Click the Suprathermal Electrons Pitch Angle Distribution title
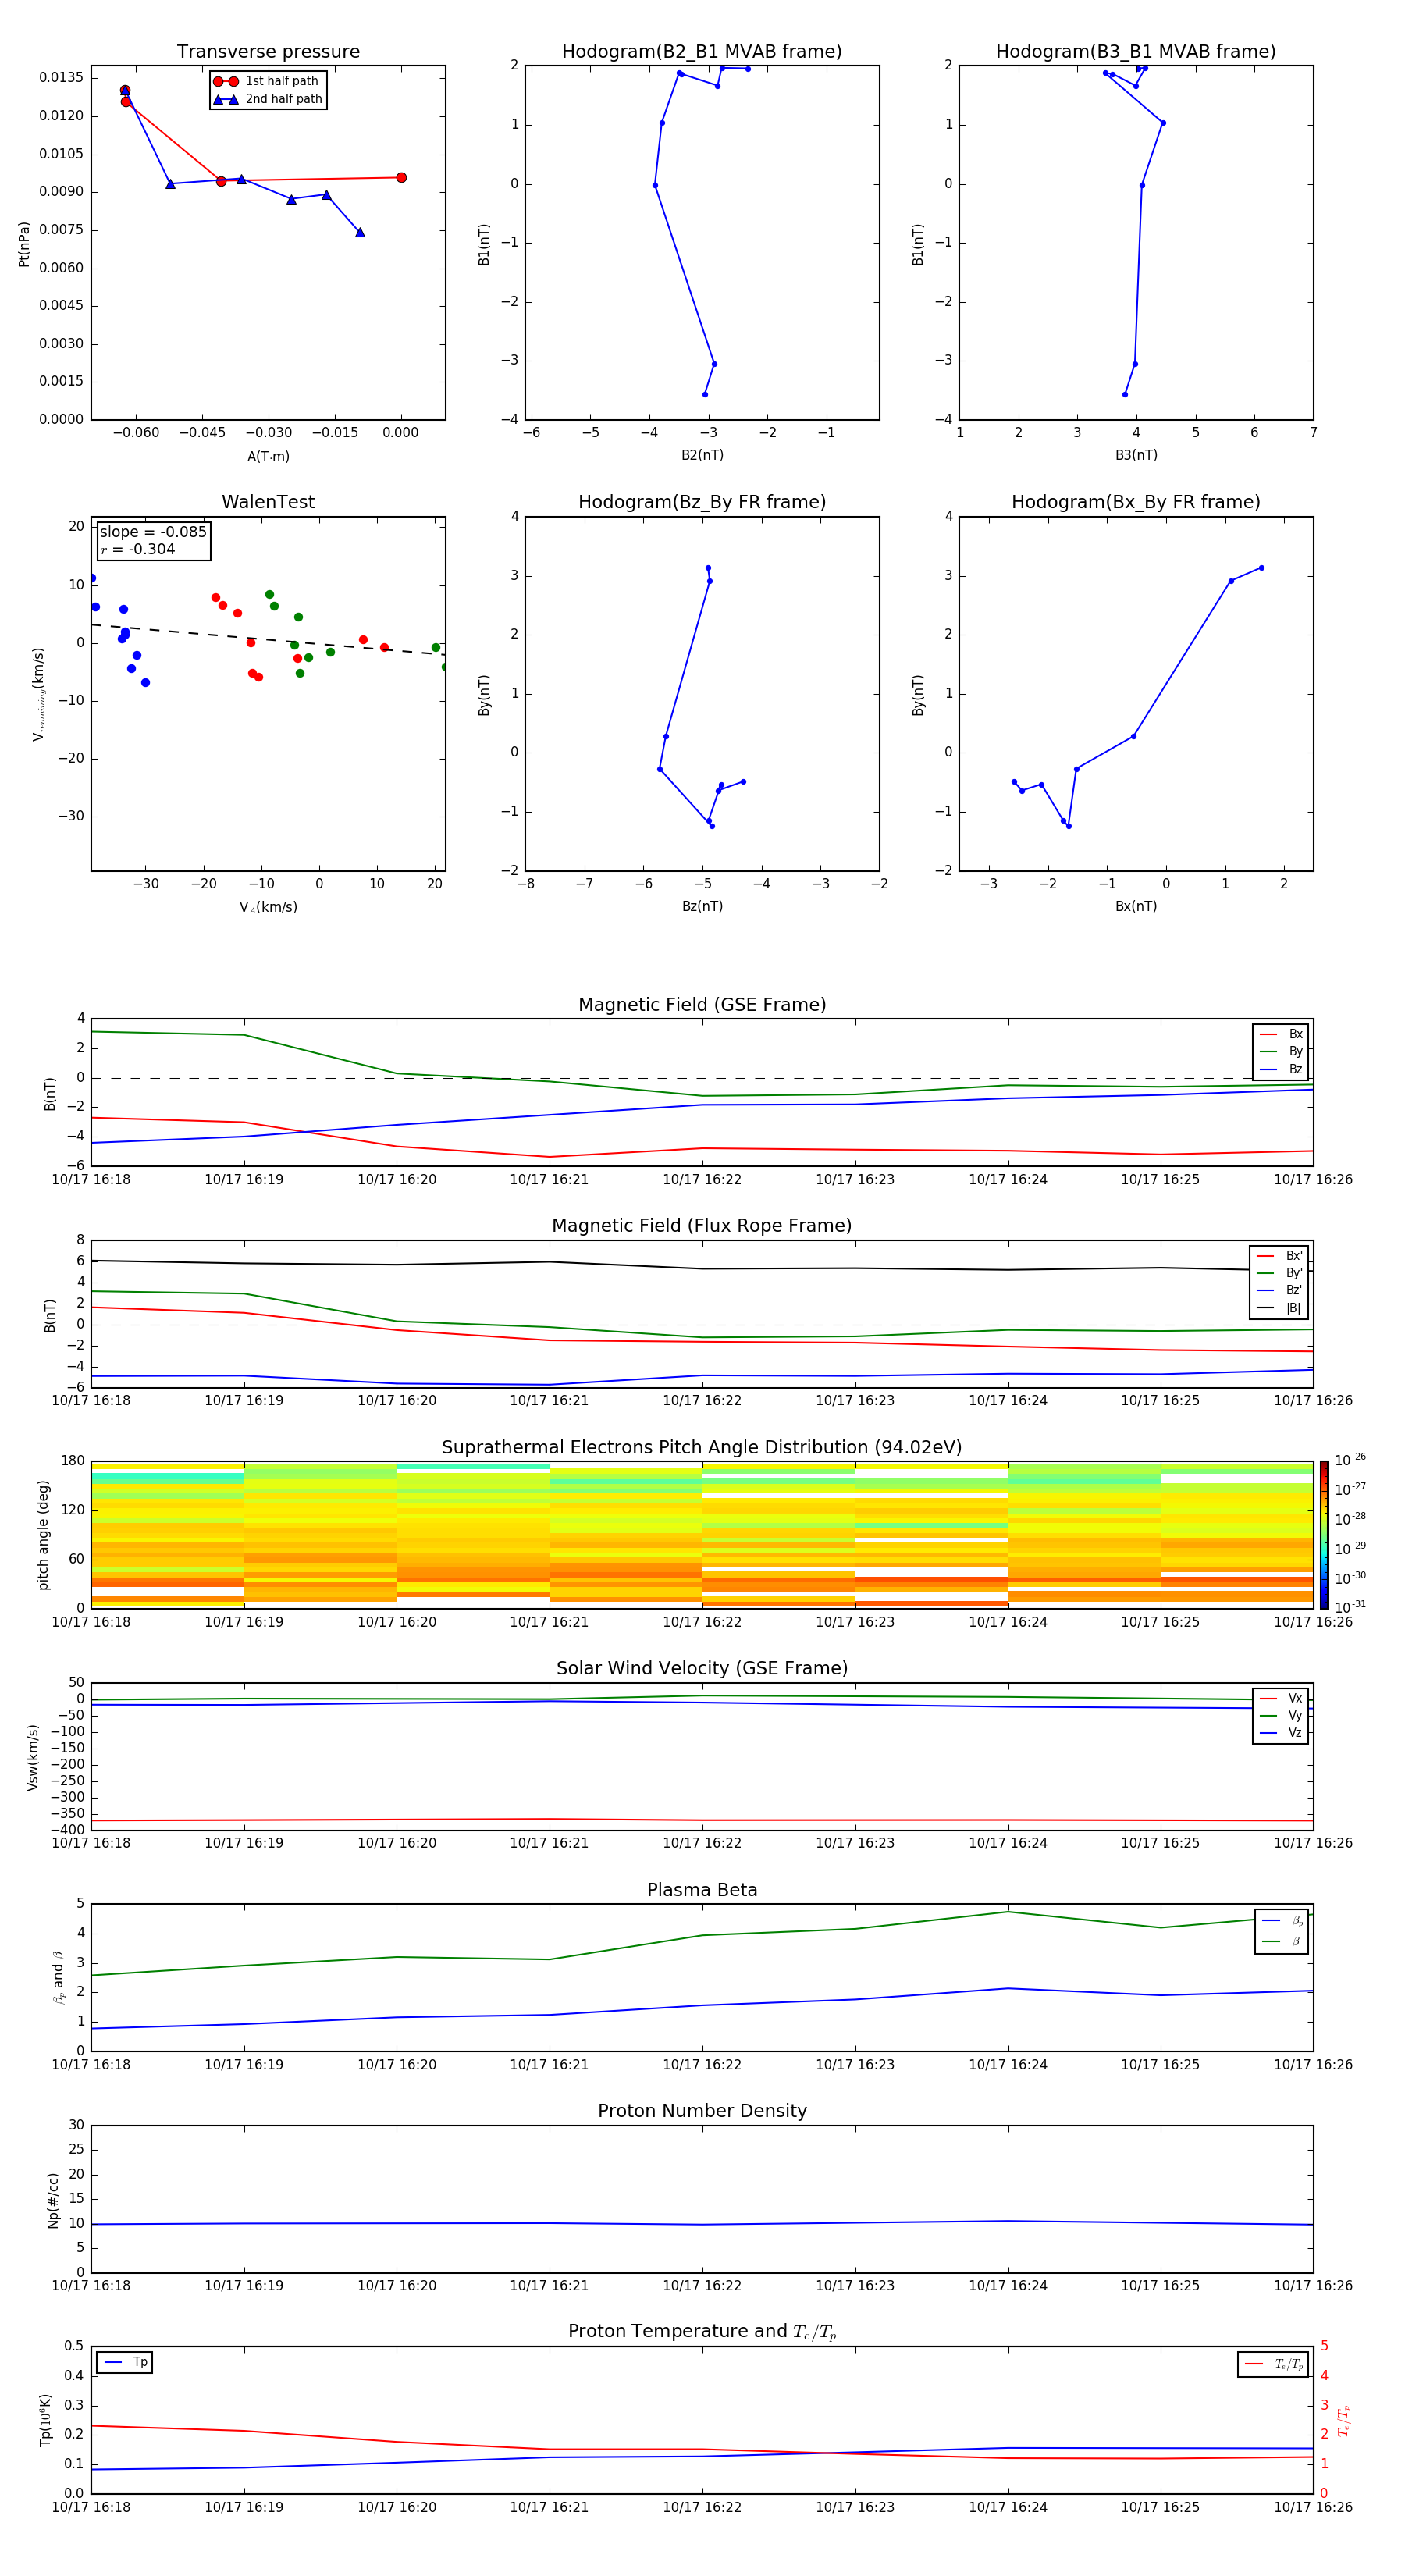 pyautogui.click(x=702, y=1448)
